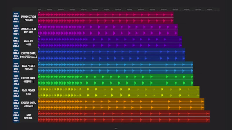The image size is (232, 130).
Task: Select the lower channel of blue Kingston clip
Action: (112, 58)
